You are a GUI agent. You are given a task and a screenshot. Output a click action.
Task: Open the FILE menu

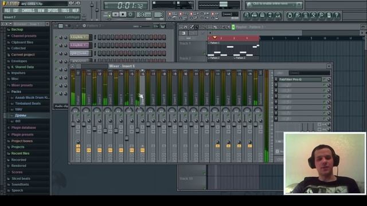click(7, 10)
